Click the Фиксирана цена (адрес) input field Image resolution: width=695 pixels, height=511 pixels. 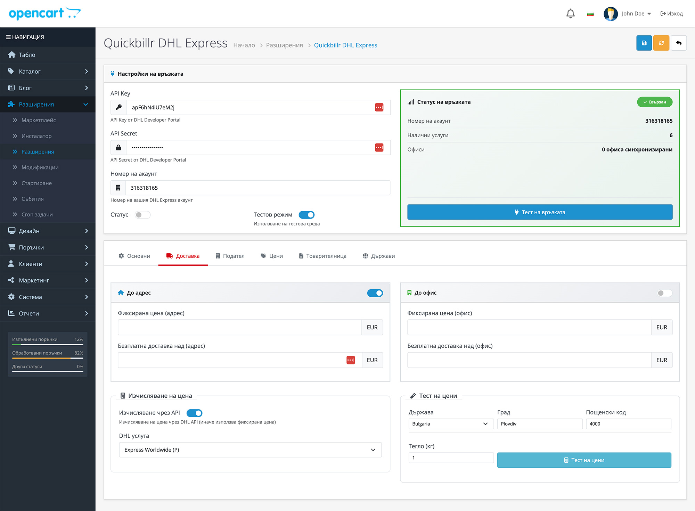(x=239, y=327)
